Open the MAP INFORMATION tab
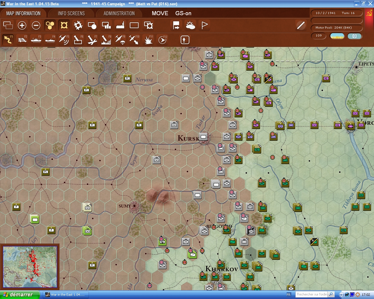Viewport: 374px width, 299px height. [x=23, y=13]
